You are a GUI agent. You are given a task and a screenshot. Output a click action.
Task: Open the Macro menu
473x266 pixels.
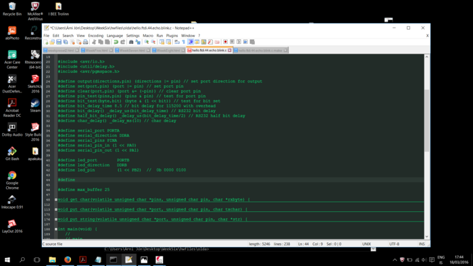[148, 36]
